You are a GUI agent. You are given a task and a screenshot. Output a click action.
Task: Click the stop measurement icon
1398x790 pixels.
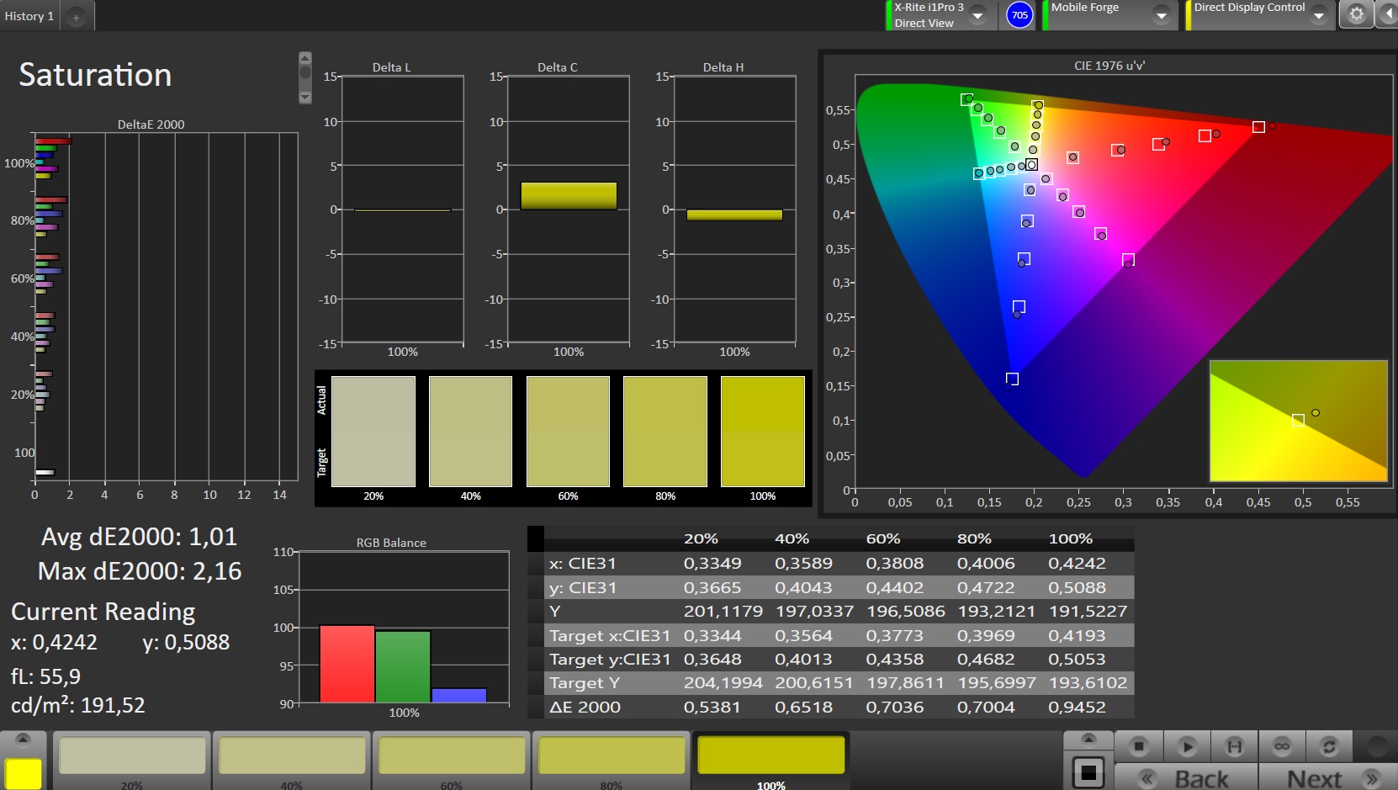[x=1139, y=746]
